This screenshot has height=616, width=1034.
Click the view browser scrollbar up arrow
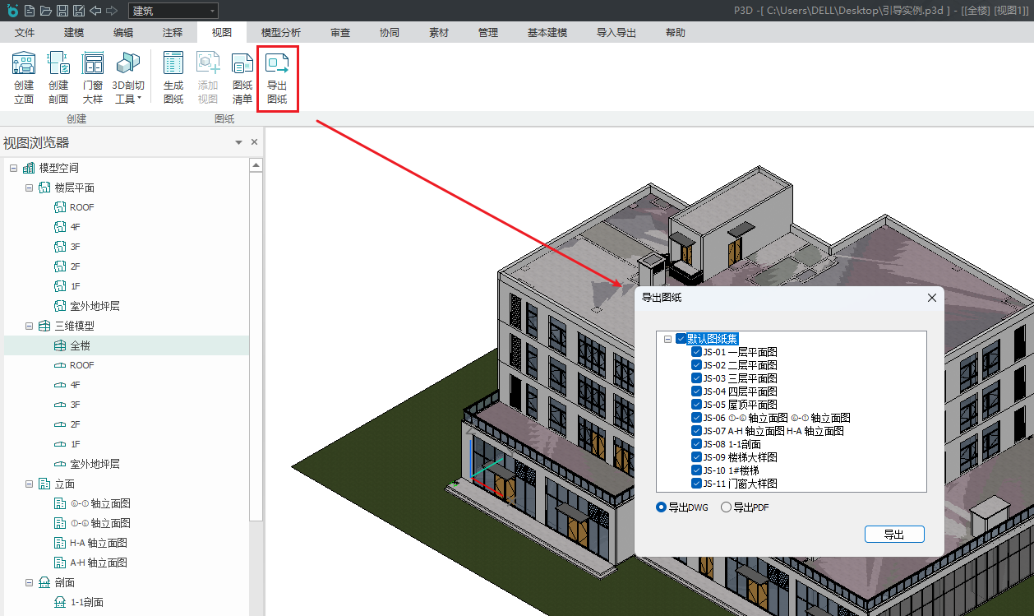(x=256, y=165)
